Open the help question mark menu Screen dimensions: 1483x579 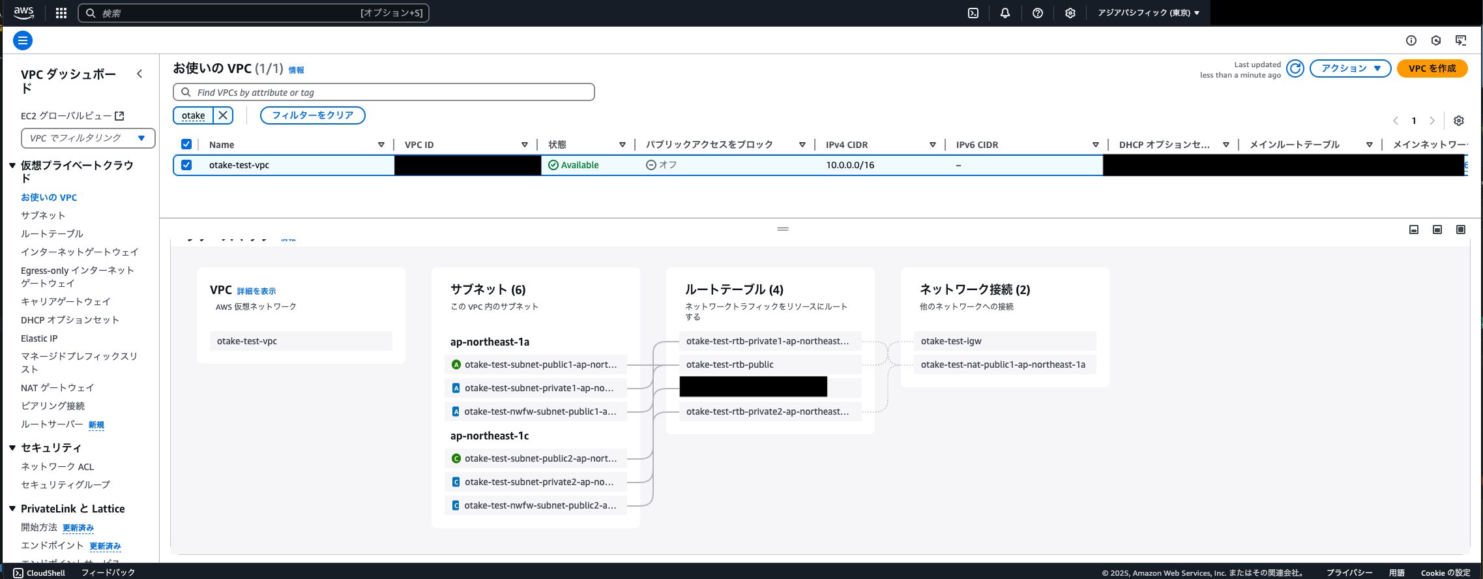point(1038,13)
